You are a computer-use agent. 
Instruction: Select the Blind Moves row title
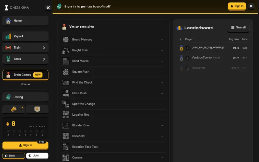pos(80,61)
